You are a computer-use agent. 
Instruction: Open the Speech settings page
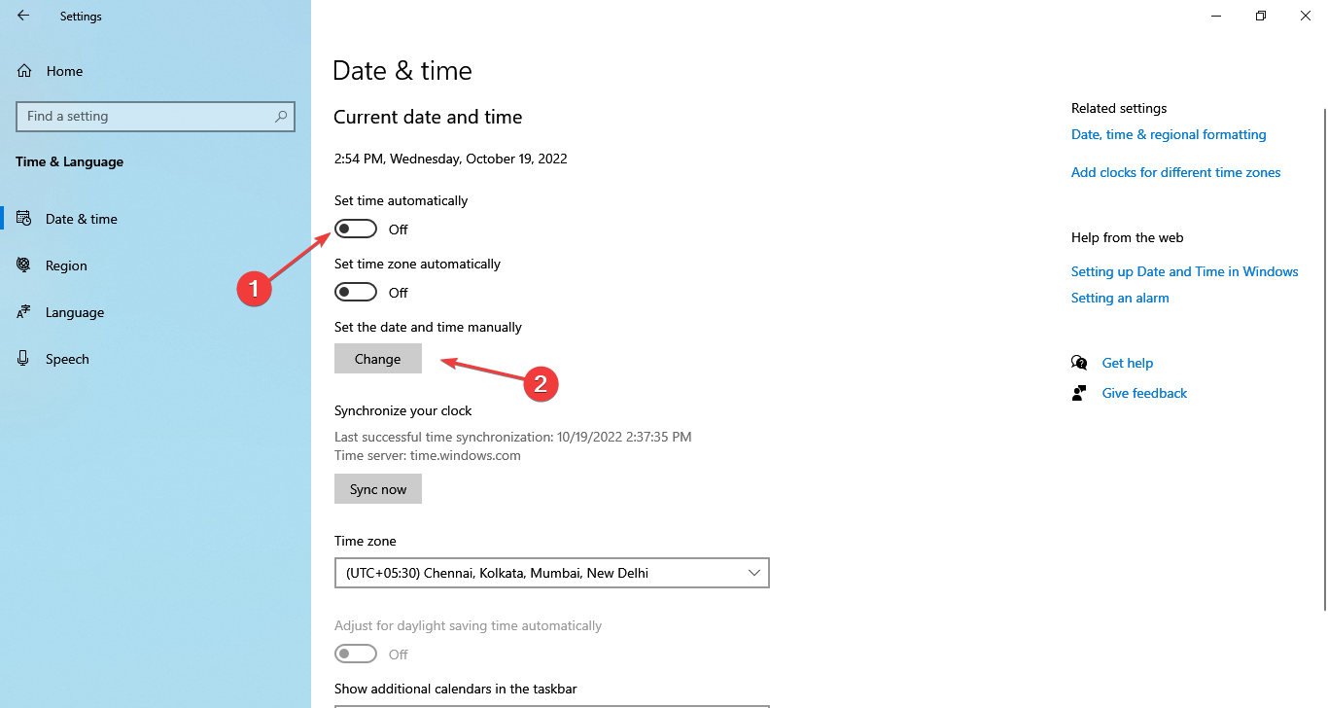tap(156, 359)
